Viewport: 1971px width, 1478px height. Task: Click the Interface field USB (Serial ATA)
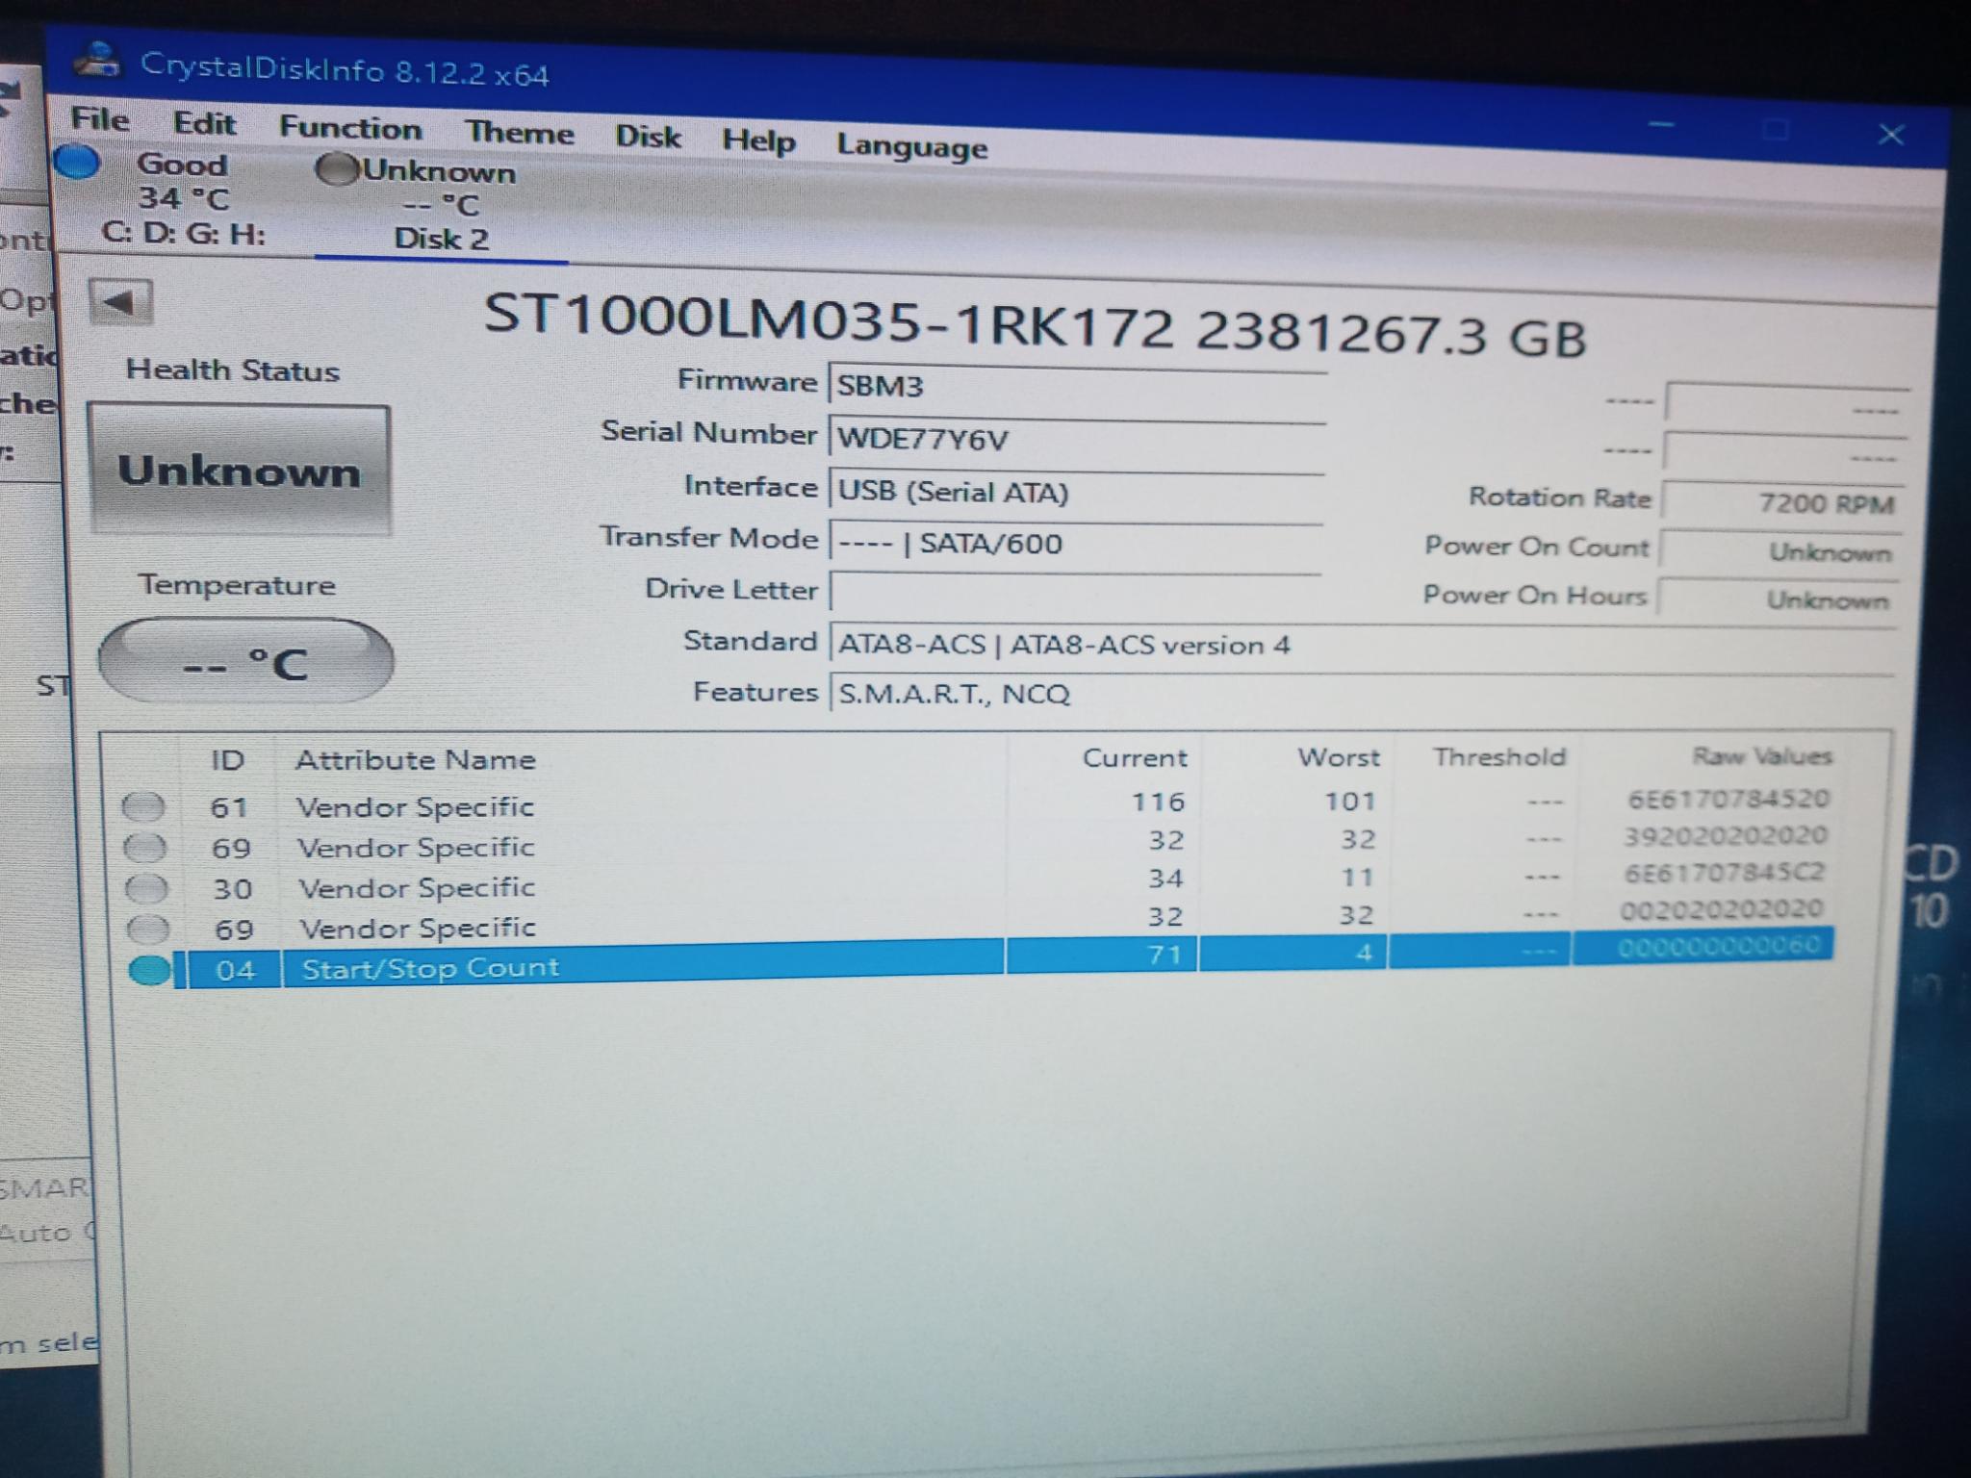click(1075, 491)
